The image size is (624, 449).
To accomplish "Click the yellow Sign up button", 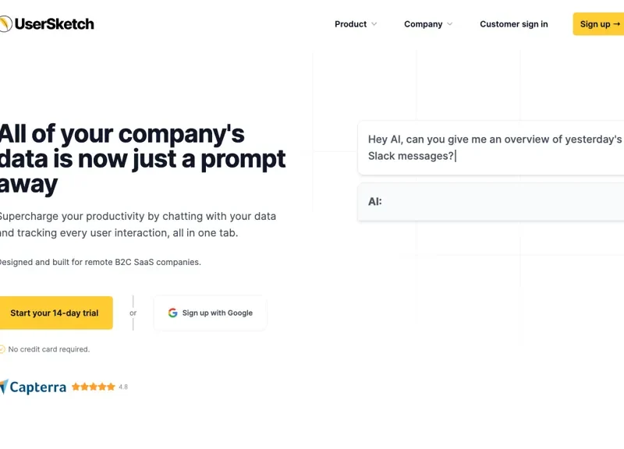I will coord(598,24).
